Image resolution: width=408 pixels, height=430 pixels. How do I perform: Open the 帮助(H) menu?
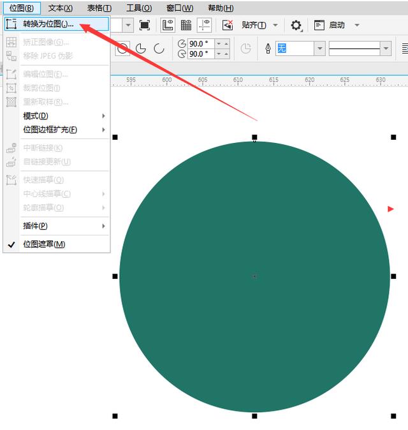pos(221,8)
